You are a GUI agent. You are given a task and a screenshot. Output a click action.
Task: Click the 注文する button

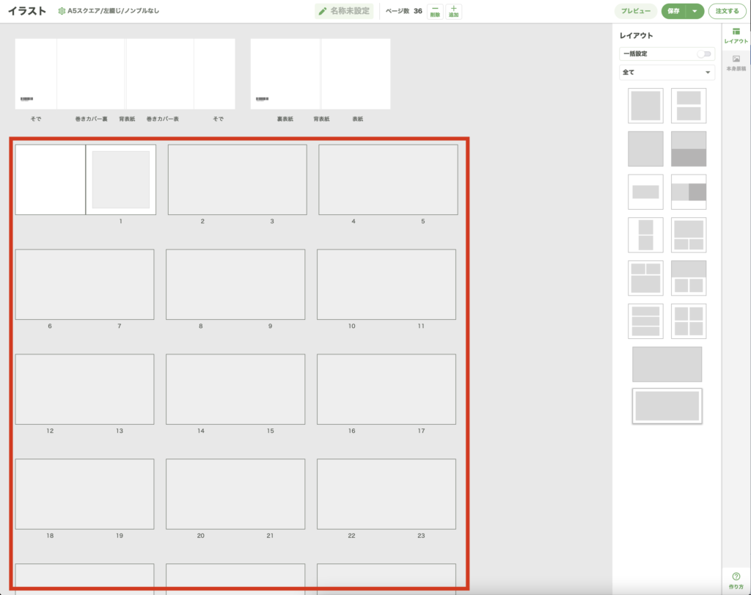point(727,11)
